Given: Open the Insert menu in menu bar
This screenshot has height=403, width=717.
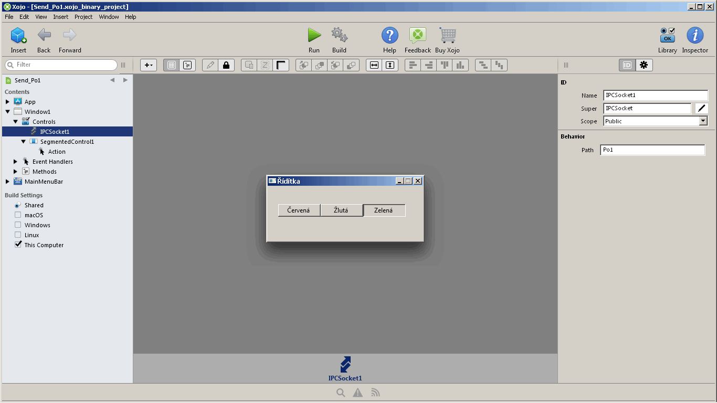Looking at the screenshot, I should (60, 17).
